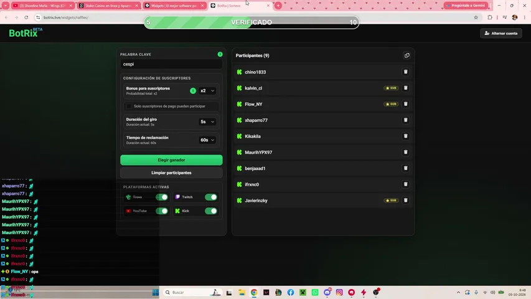Click Elegir ganador button

[x=171, y=160]
